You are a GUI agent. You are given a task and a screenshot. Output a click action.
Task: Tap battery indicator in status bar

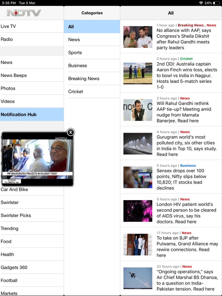pos(216,3)
